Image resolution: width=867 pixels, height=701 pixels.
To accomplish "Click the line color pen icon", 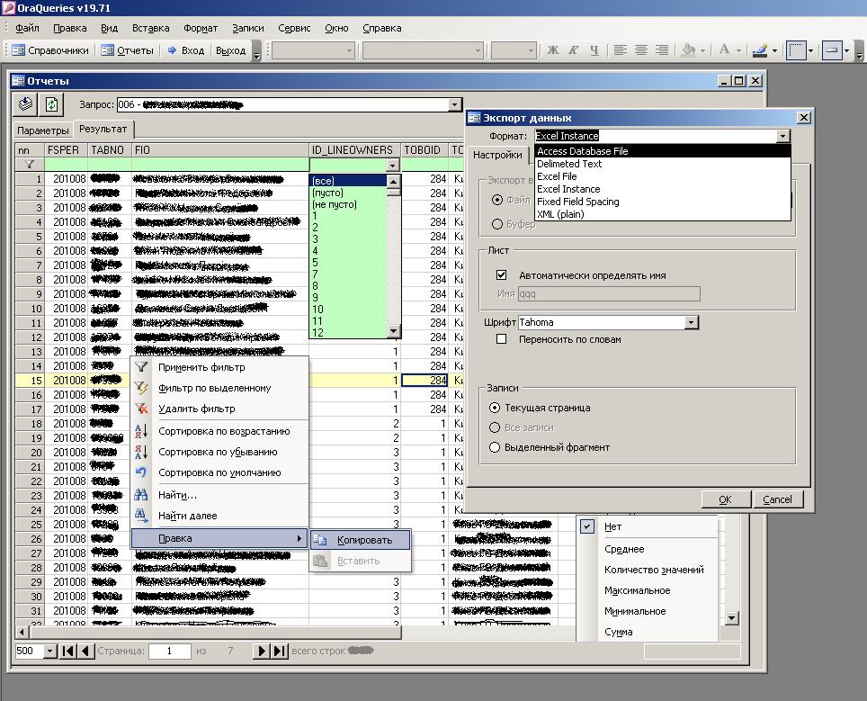I will pyautogui.click(x=760, y=50).
